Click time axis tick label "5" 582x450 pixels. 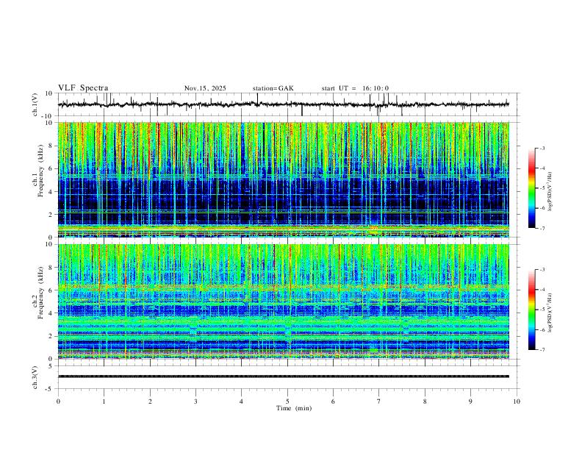[x=287, y=401]
